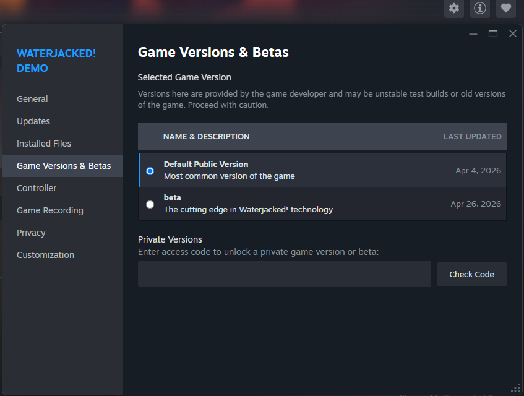This screenshot has height=396, width=524.
Task: Open the Customization tab
Action: (x=45, y=255)
